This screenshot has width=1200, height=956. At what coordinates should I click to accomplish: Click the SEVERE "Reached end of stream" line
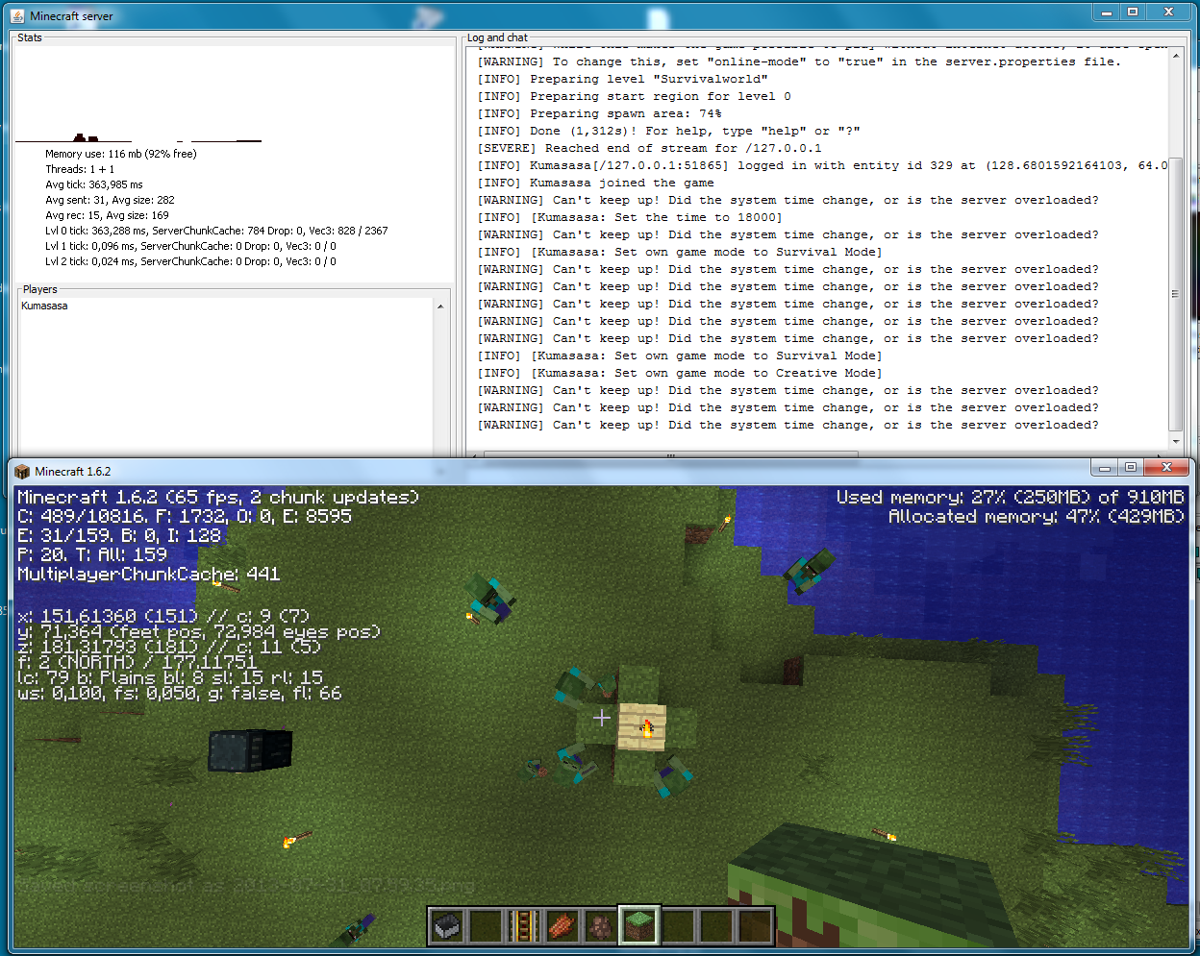(x=649, y=148)
